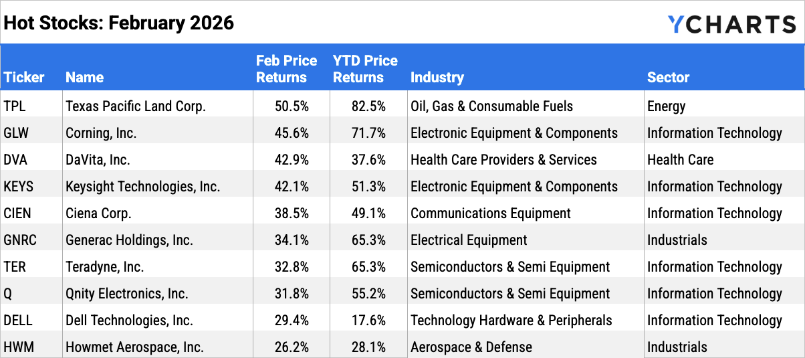Open Keysight Technologies, Inc. name
805x358 pixels.
click(x=142, y=187)
